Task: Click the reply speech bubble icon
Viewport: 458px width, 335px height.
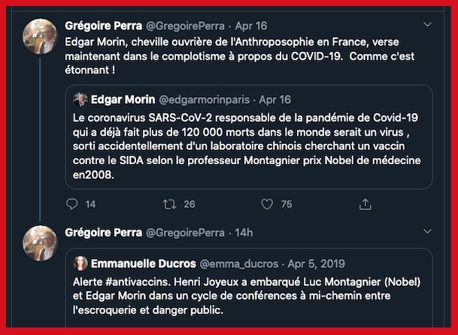Action: click(x=71, y=204)
